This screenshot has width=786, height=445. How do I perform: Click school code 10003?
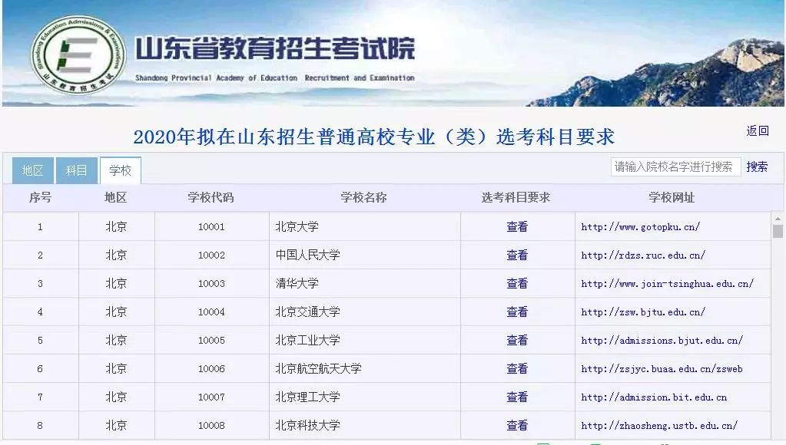pyautogui.click(x=211, y=283)
